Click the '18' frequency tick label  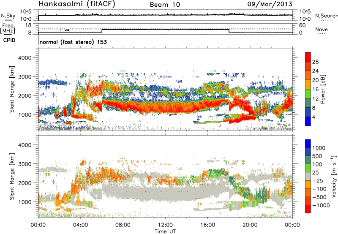click(28, 25)
